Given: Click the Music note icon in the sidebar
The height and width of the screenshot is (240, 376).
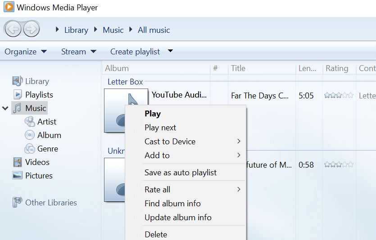Looking at the screenshot, I should 17,108.
